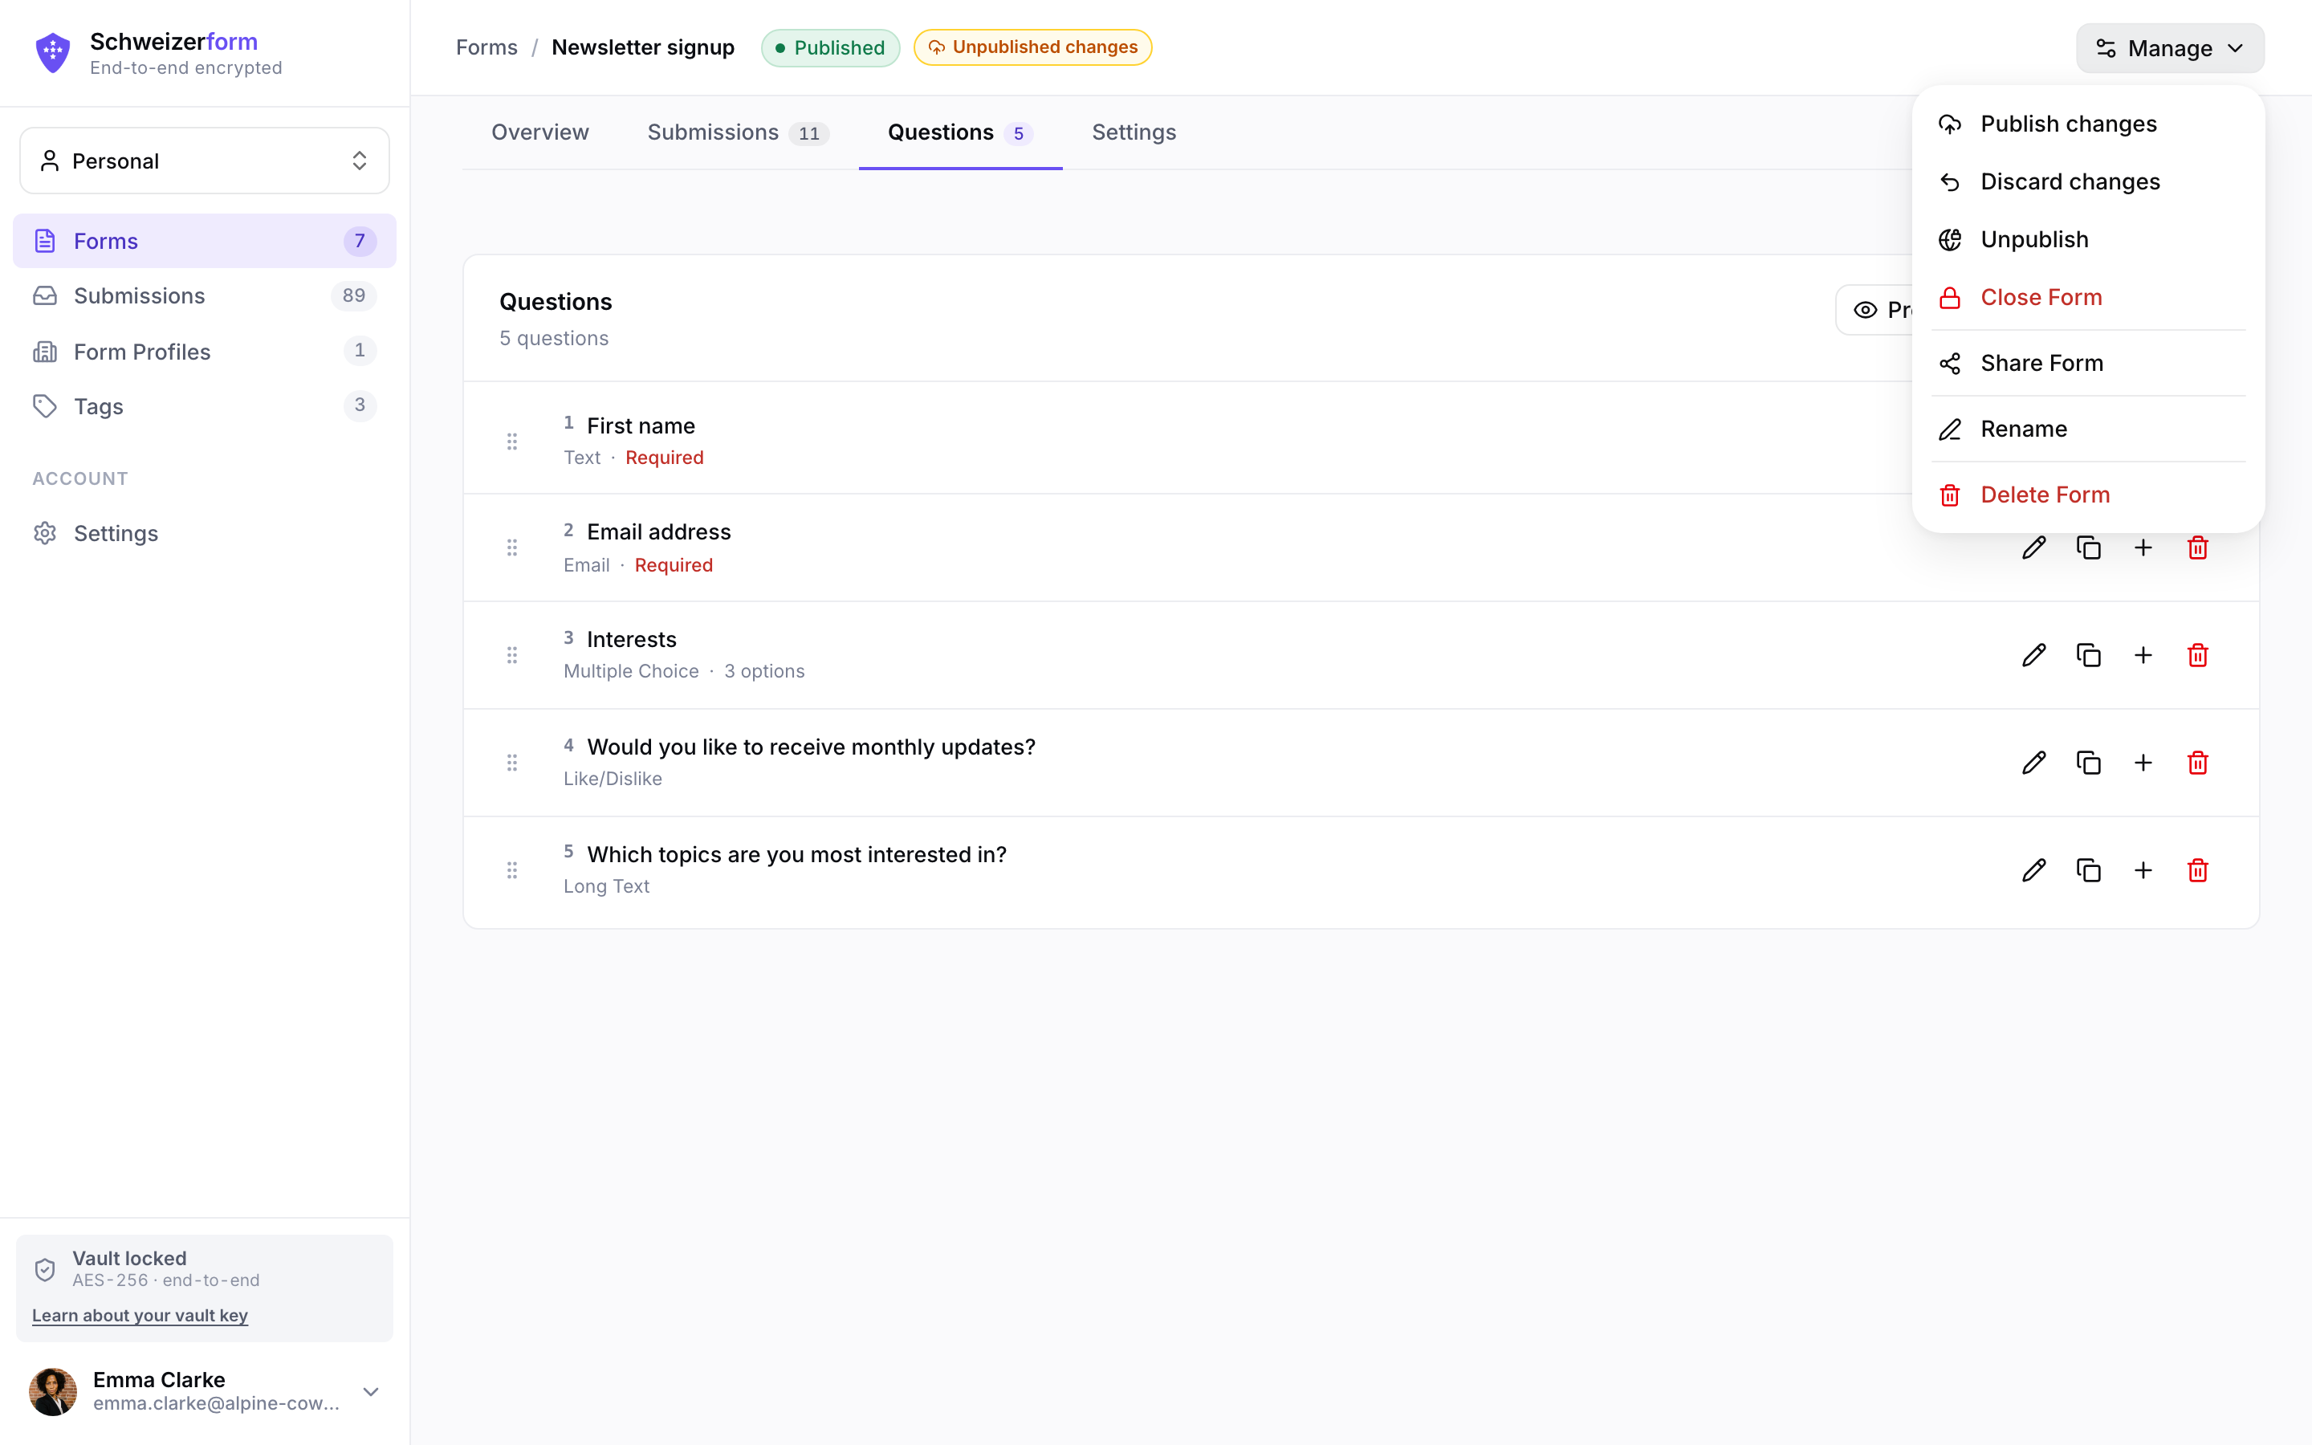Open Tags in the sidebar
The height and width of the screenshot is (1445, 2312).
[x=205, y=406]
